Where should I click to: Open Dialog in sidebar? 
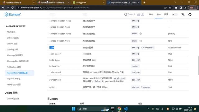[13, 38]
